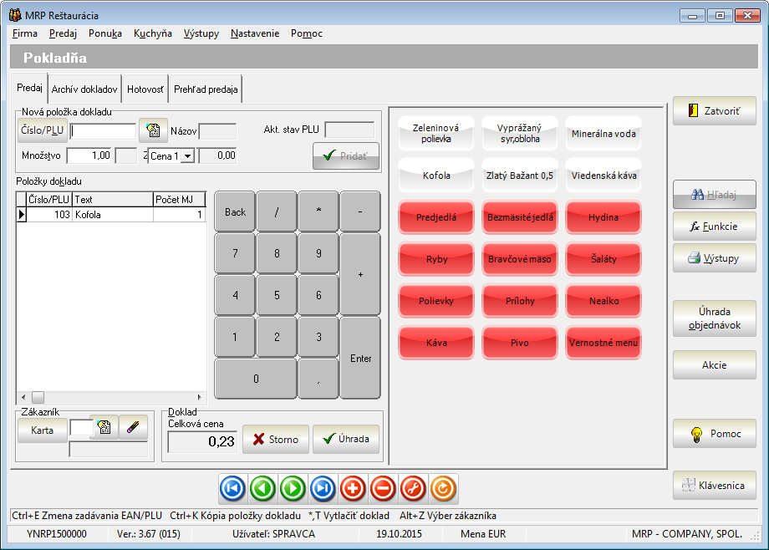Edit record with red wrench icon

(413, 488)
